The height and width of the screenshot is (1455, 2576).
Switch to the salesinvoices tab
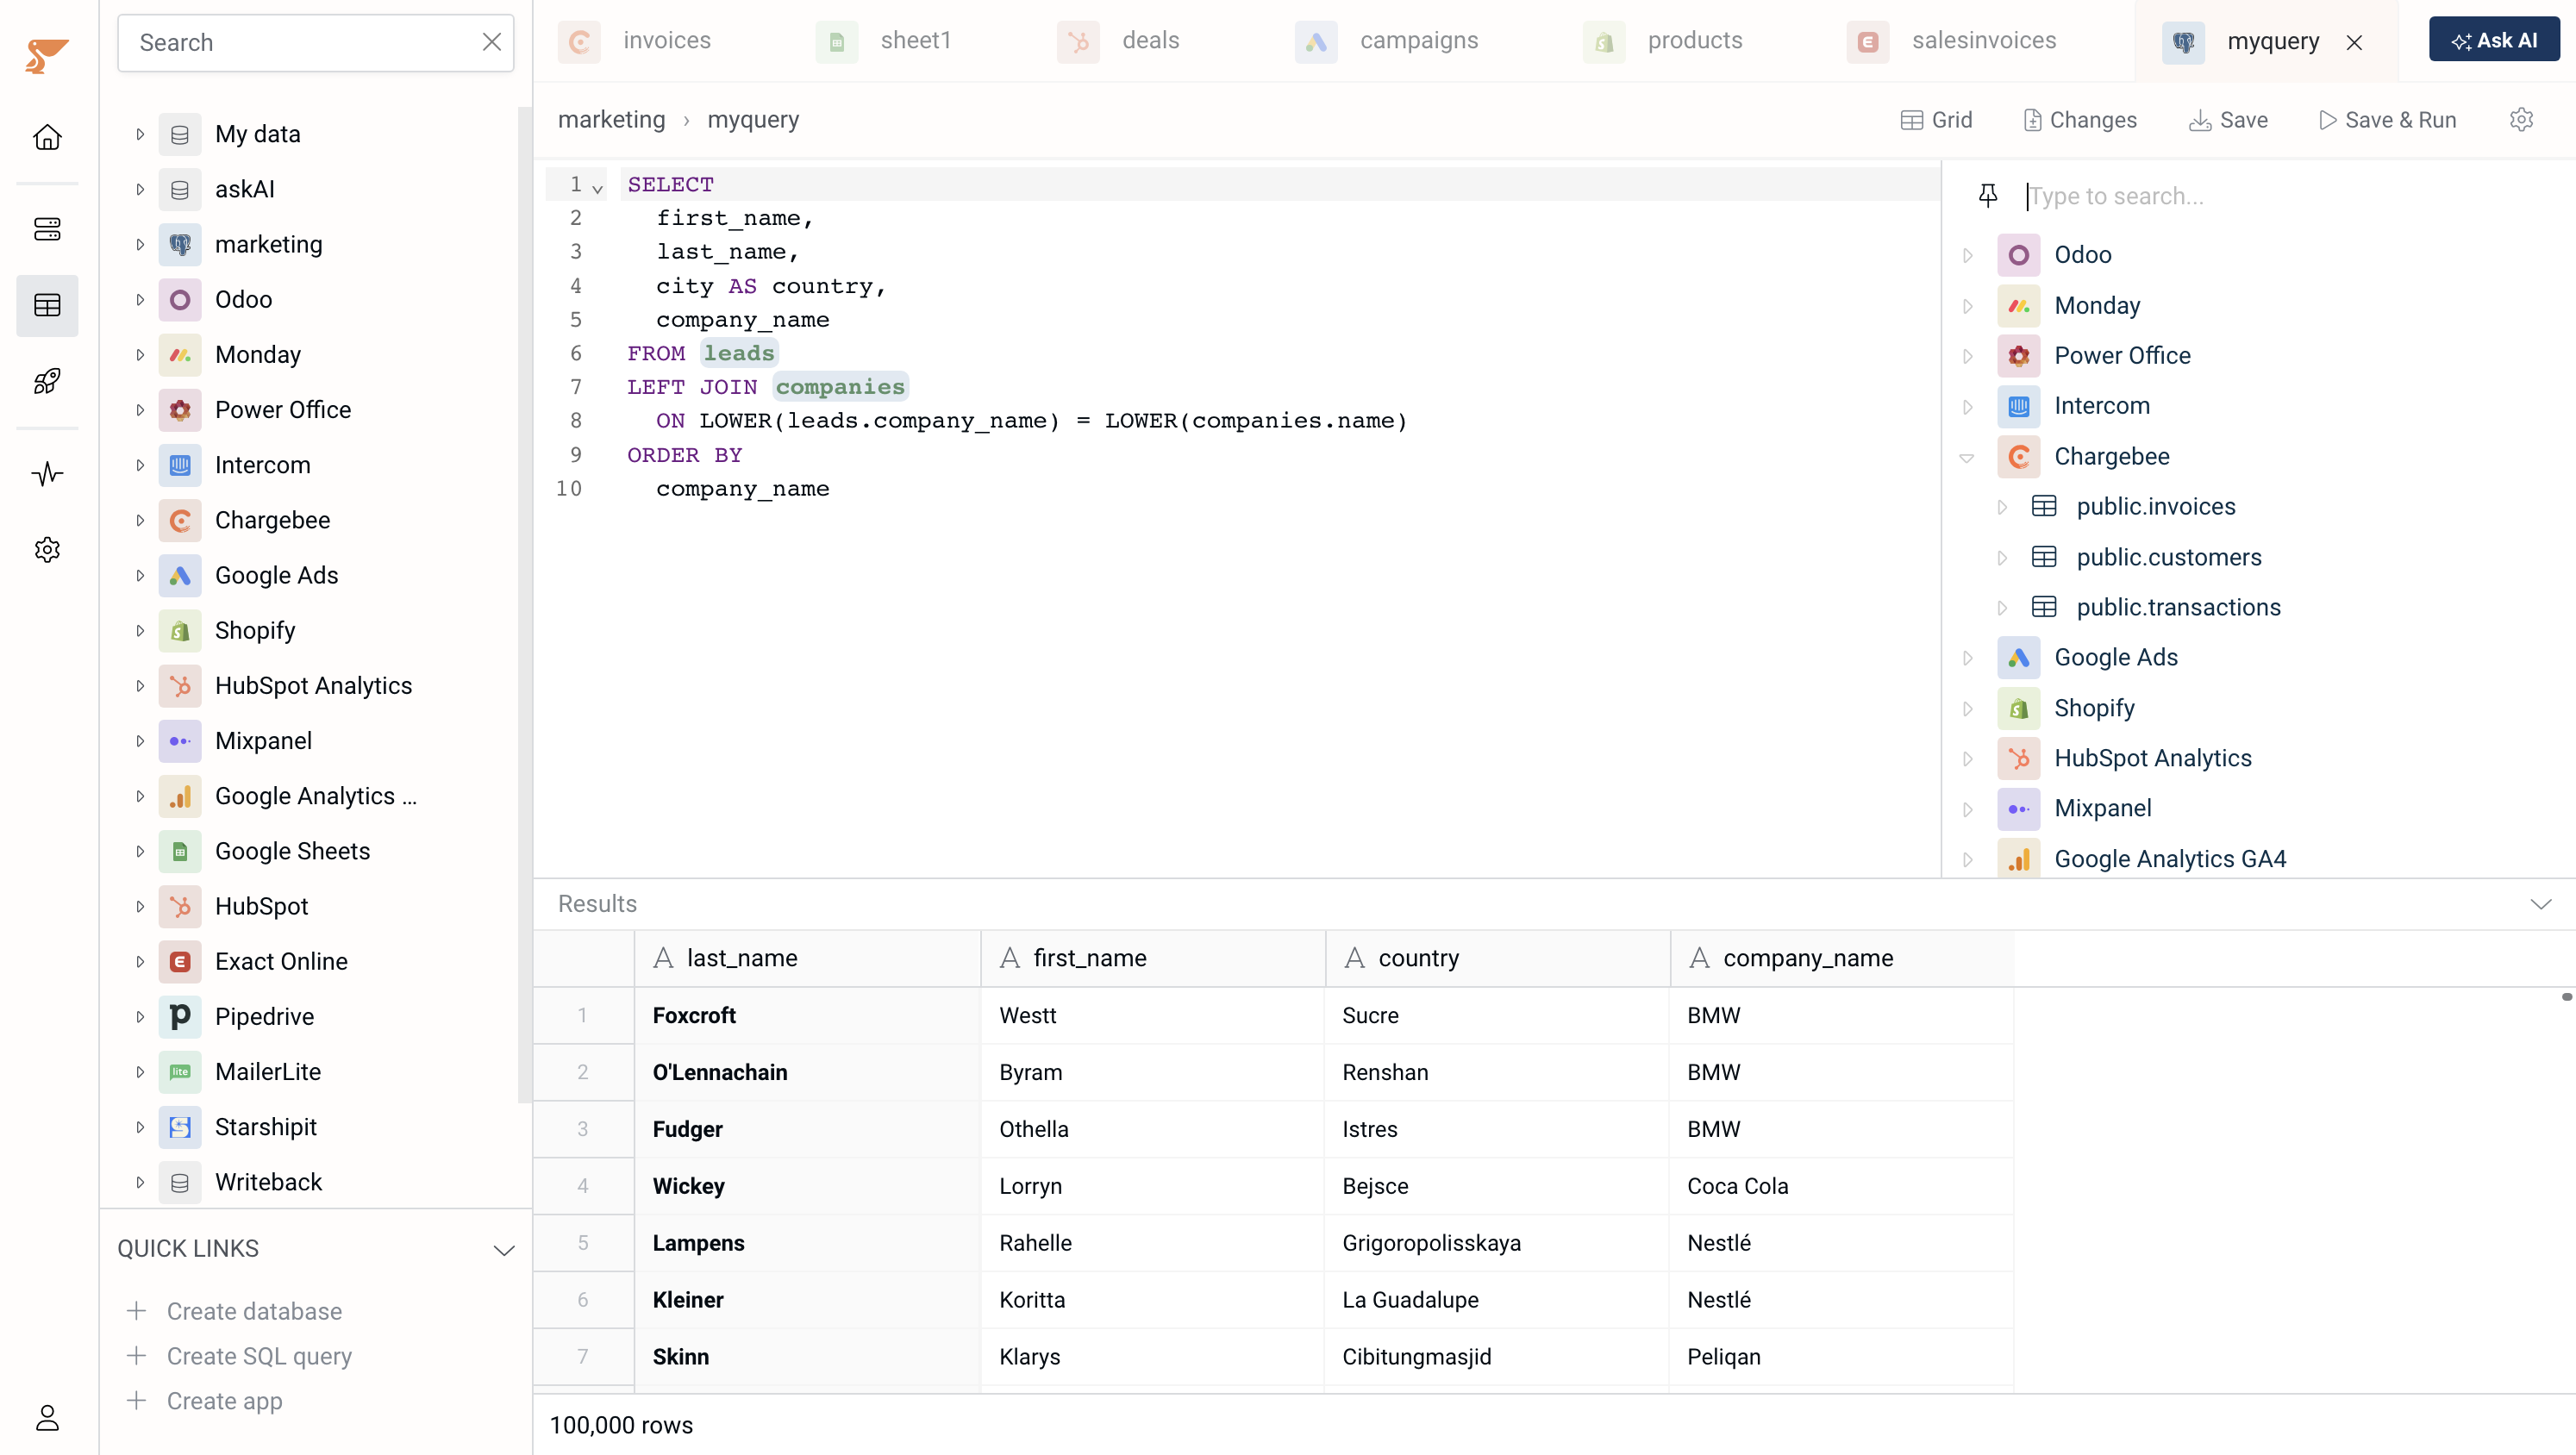pos(1952,41)
